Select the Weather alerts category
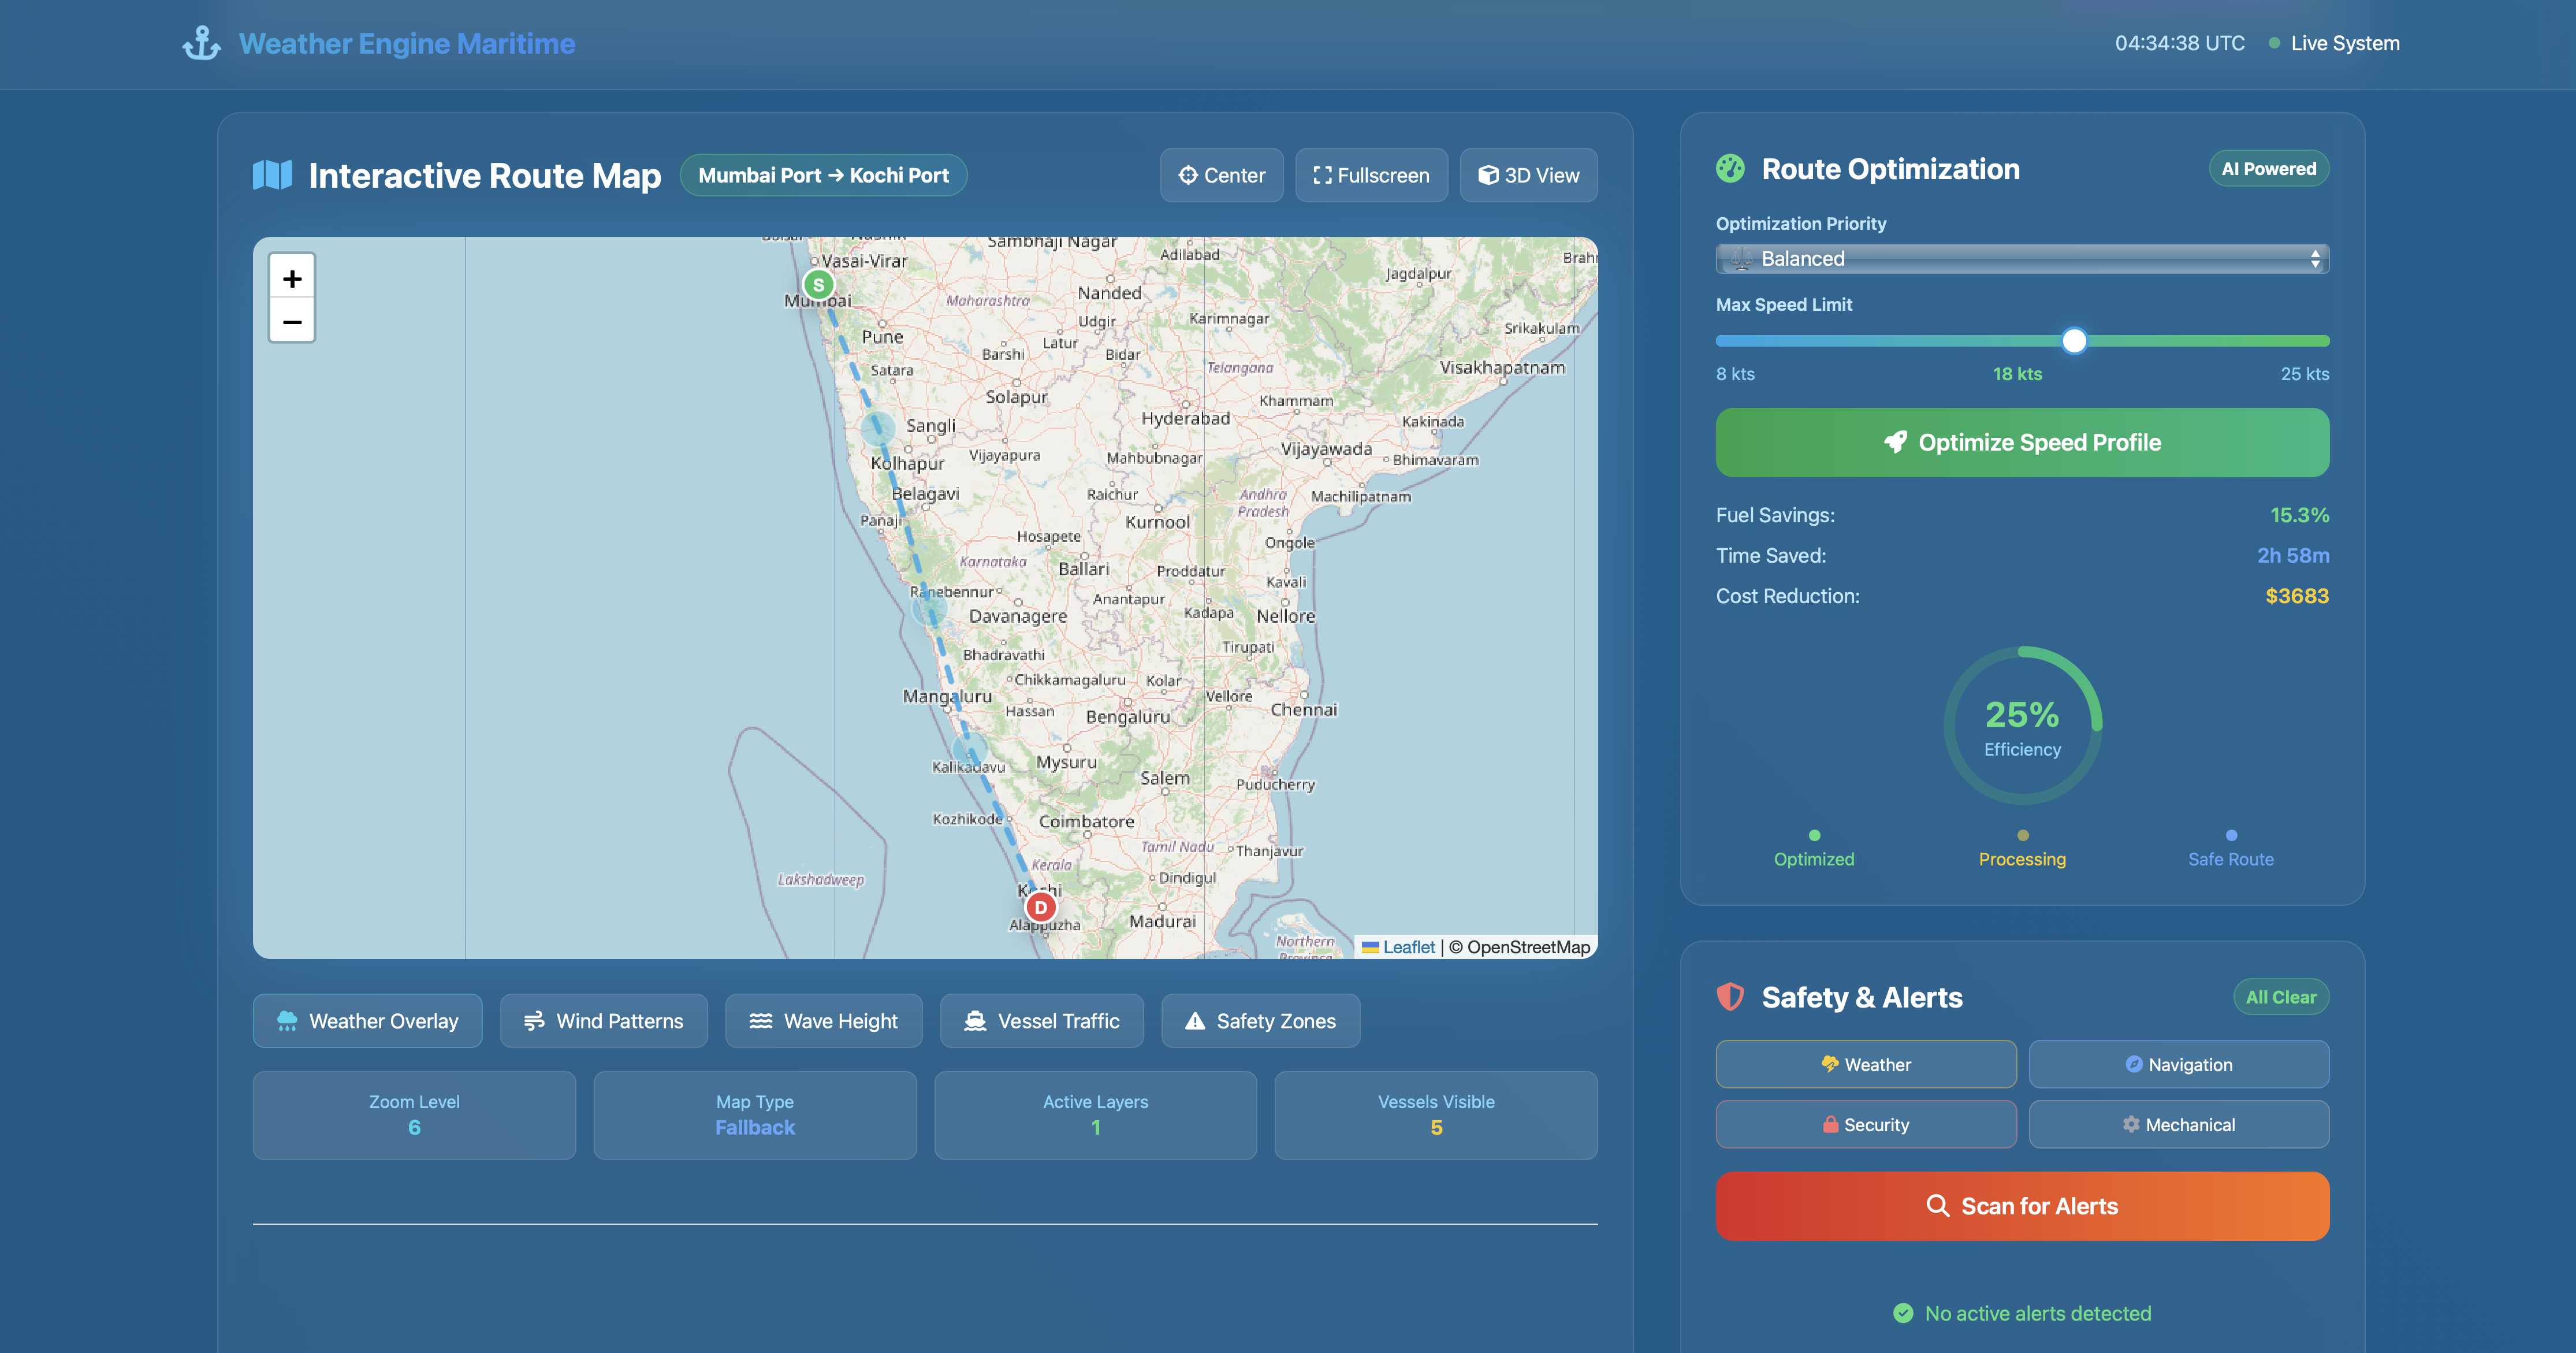The width and height of the screenshot is (2576, 1353). point(1865,1064)
